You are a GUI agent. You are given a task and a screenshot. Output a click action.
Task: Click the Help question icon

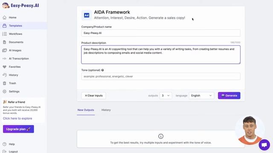(x=5, y=144)
